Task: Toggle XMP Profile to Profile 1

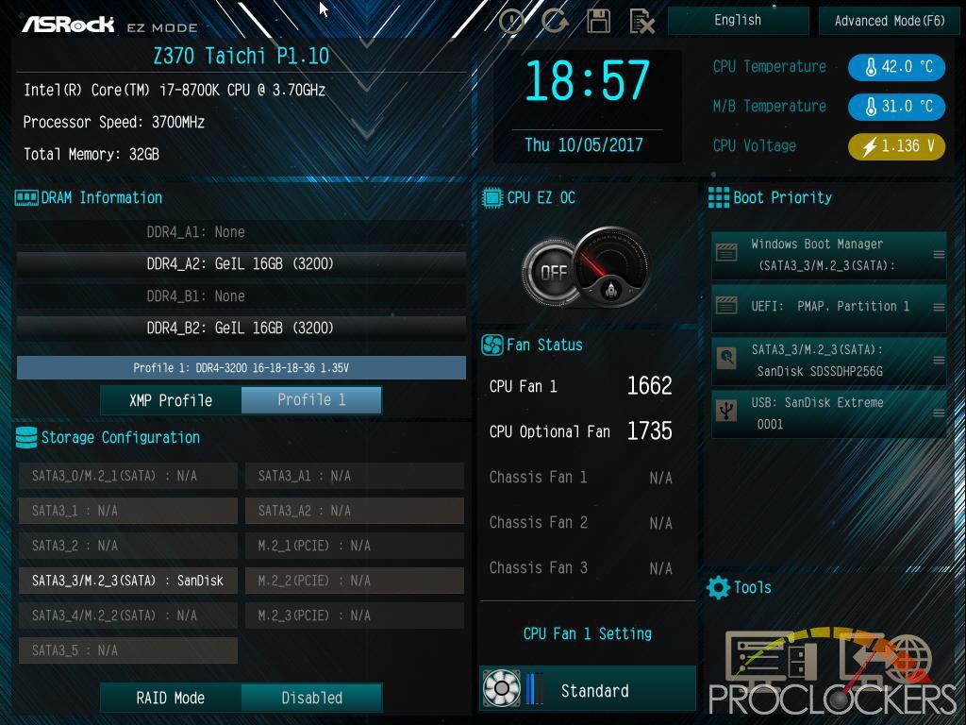Action: (x=311, y=400)
